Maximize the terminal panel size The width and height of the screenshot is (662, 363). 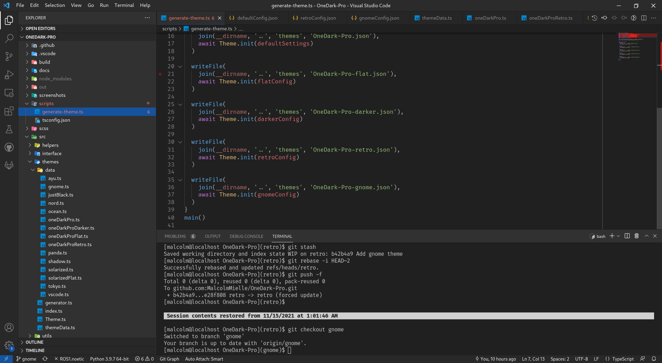[646, 236]
